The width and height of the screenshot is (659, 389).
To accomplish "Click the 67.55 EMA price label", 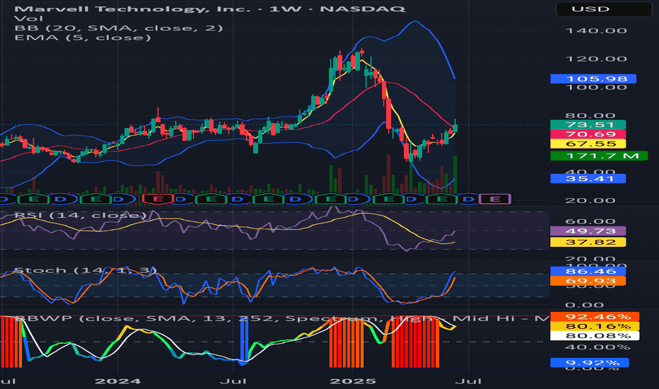I will pyautogui.click(x=588, y=144).
